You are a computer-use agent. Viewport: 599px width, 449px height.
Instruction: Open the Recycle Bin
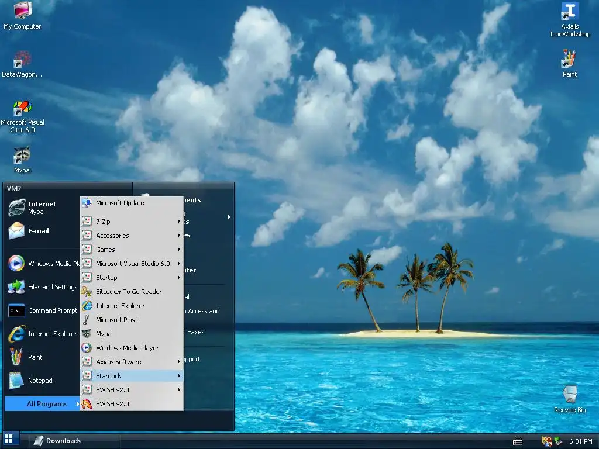[x=570, y=399]
